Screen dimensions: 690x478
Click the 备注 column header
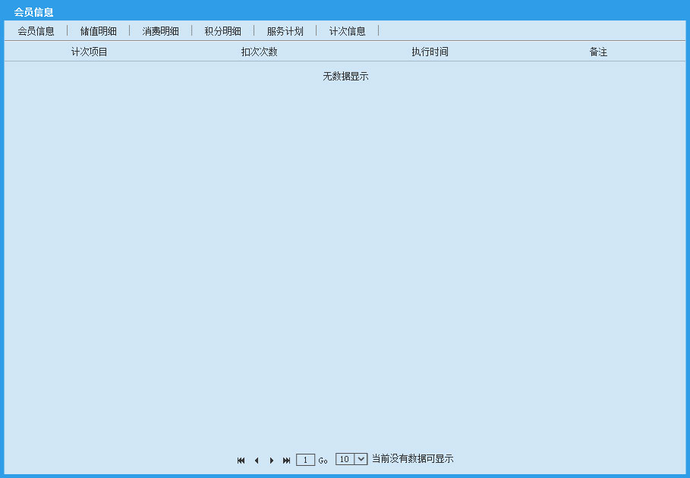pos(598,52)
